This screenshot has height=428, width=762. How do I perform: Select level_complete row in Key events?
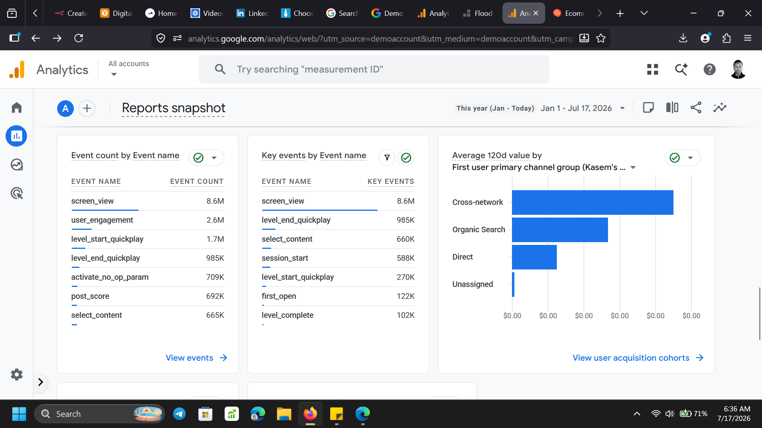point(338,315)
